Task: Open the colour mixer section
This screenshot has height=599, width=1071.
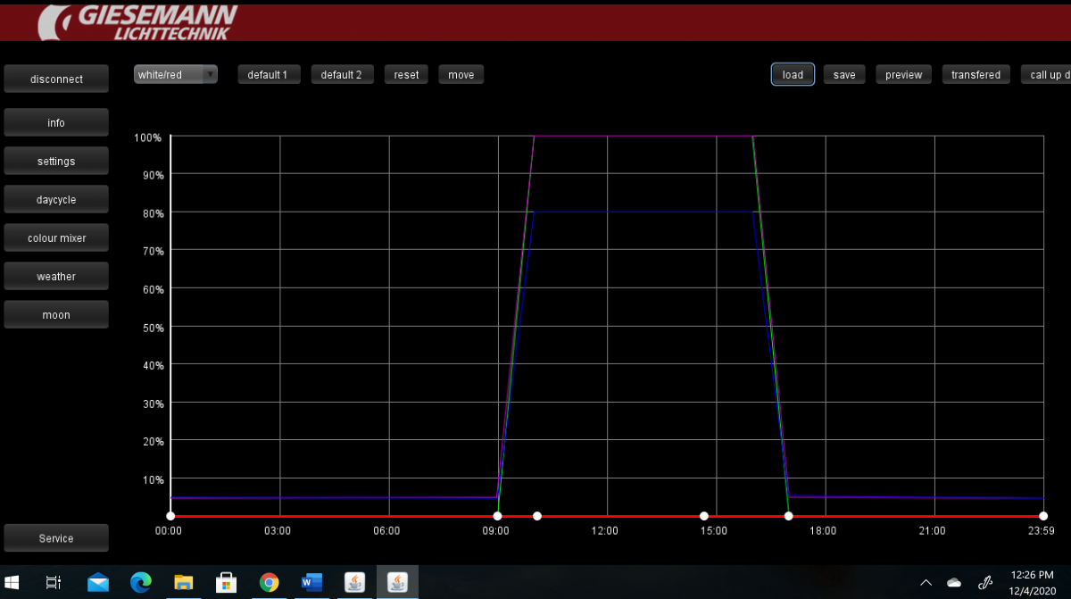Action: [x=56, y=237]
